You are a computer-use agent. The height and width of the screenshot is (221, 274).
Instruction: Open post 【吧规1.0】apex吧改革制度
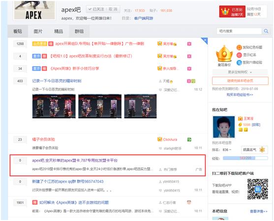click(91, 56)
